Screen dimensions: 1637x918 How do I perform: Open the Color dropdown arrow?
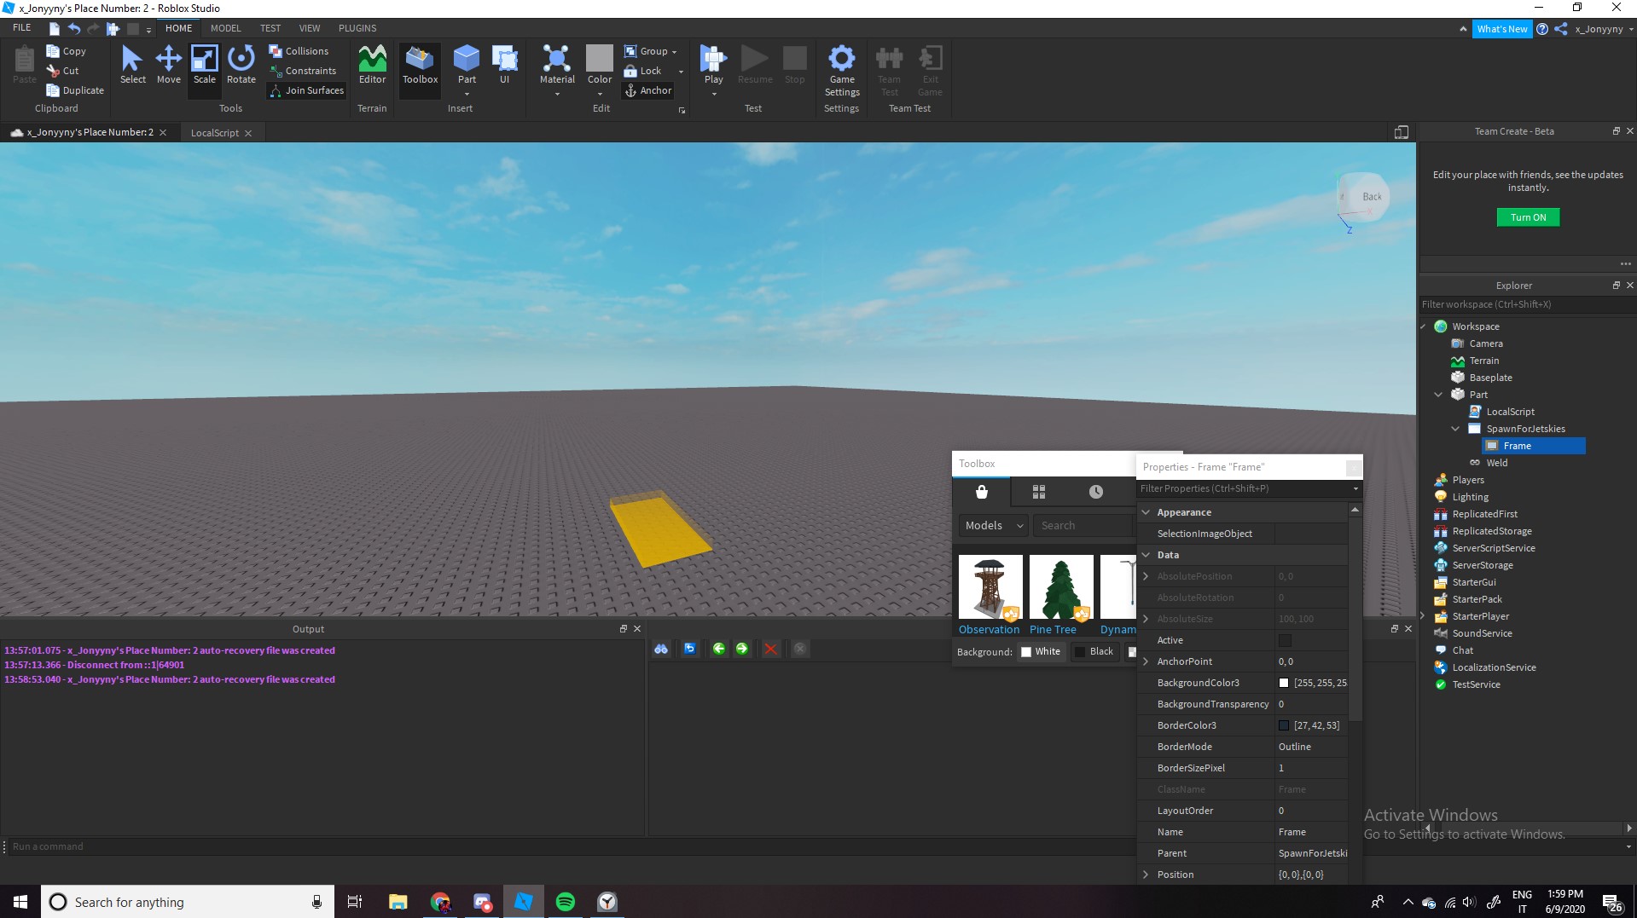[600, 94]
